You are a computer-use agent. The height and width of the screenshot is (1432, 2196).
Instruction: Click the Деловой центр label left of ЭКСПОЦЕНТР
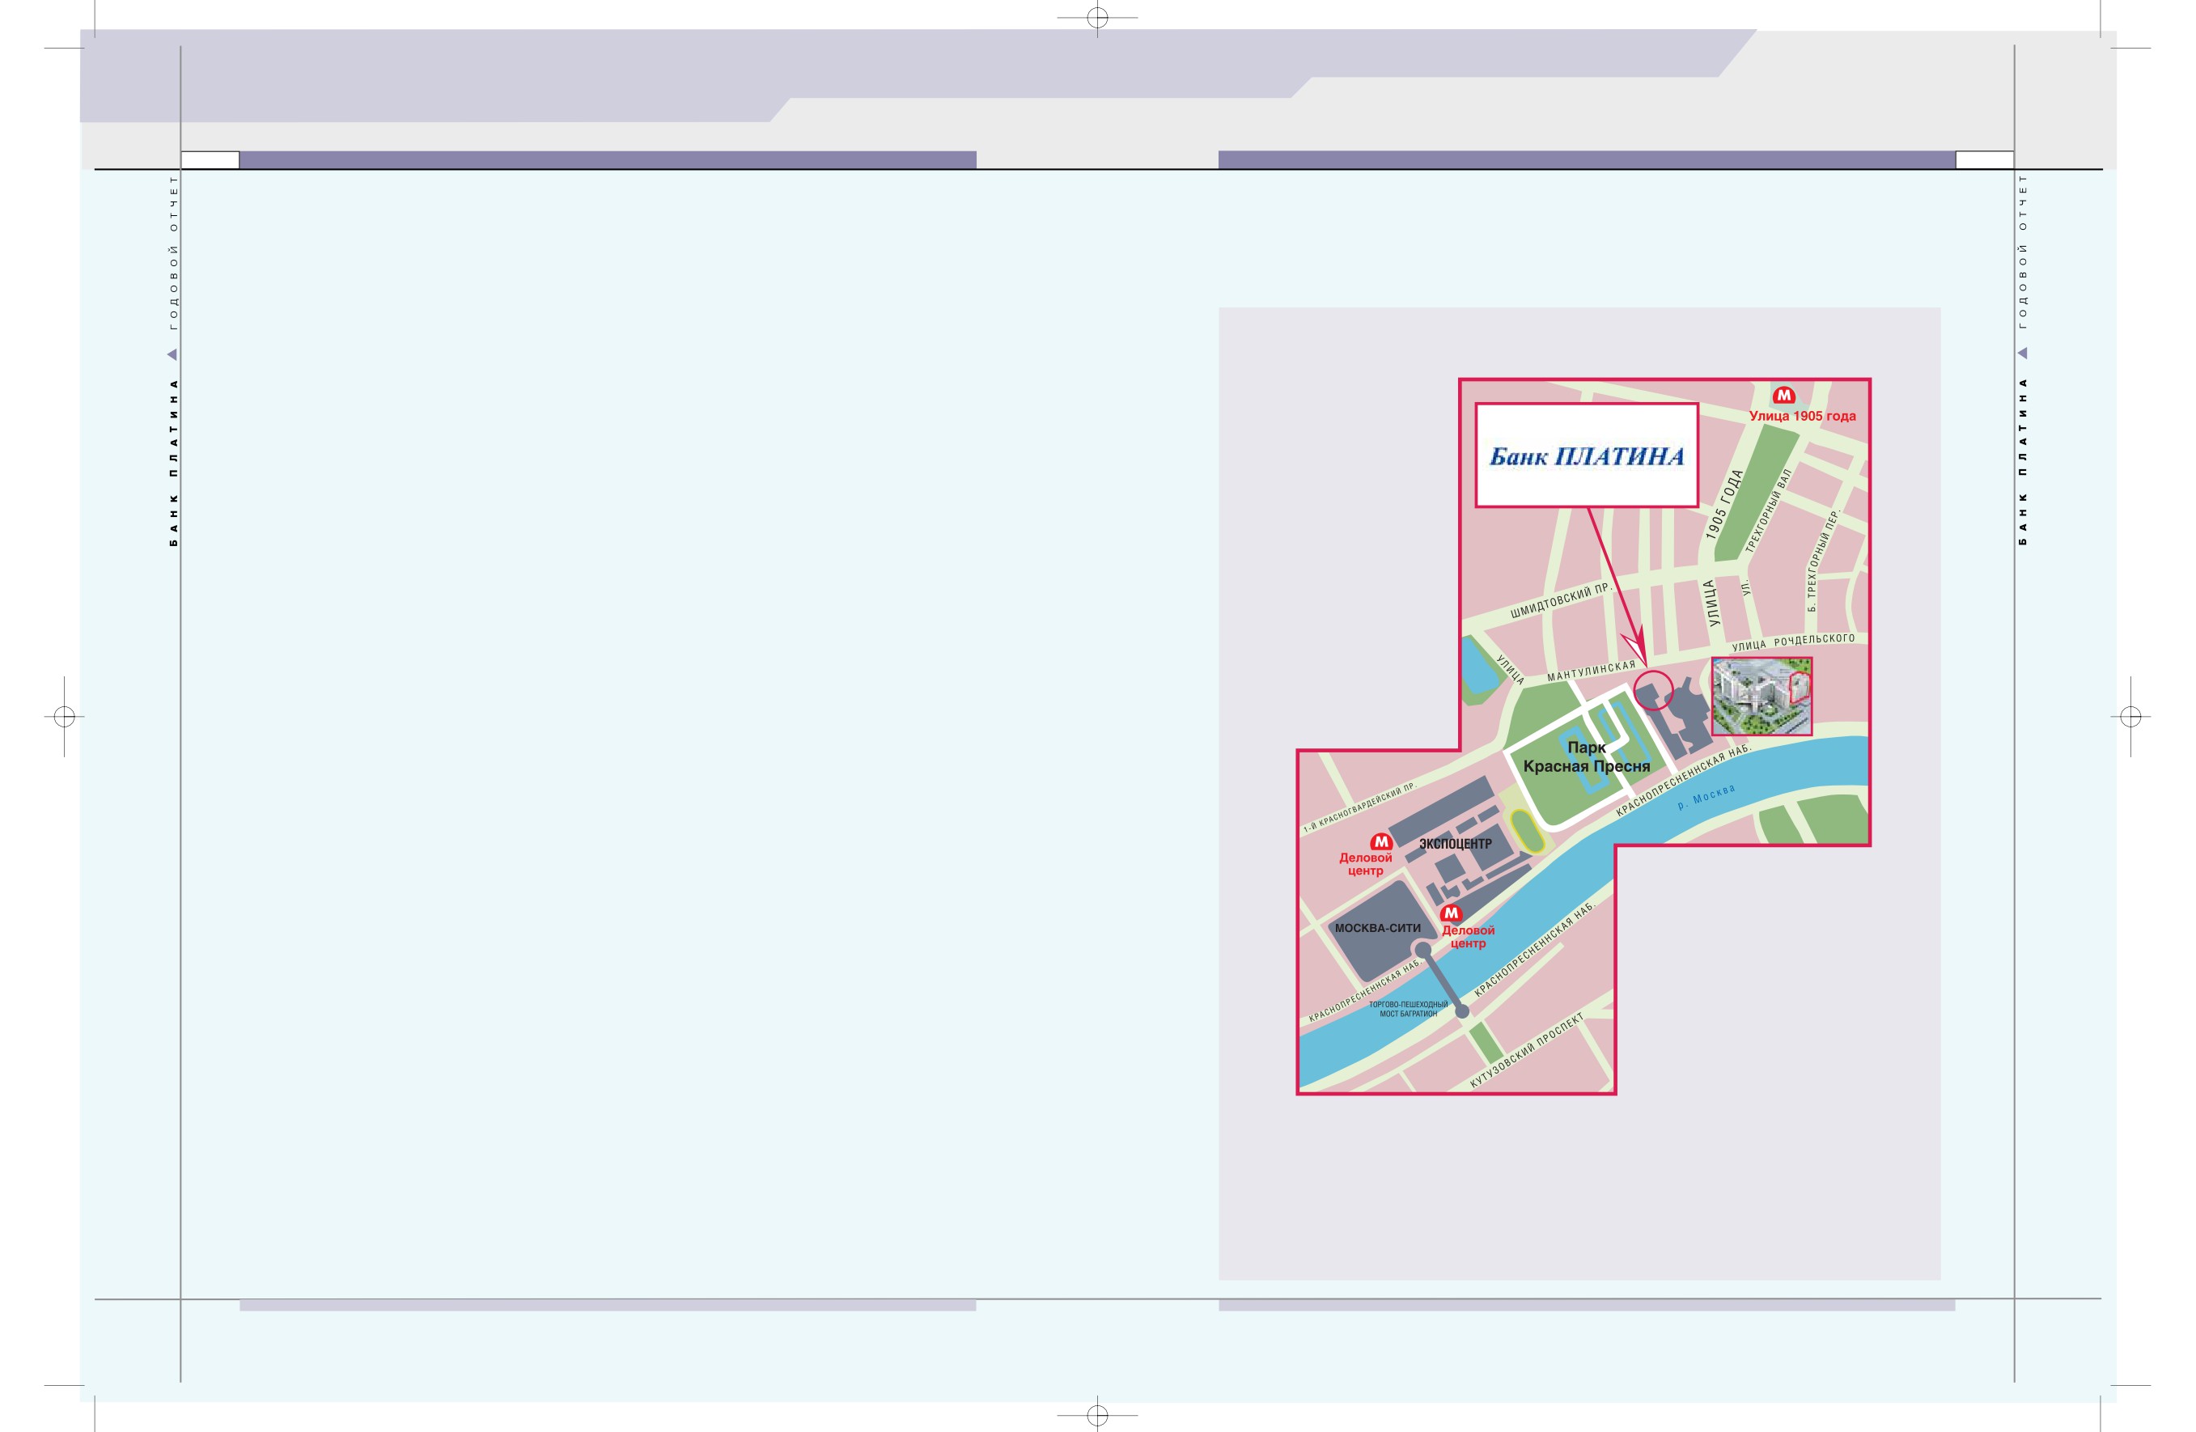(x=1366, y=865)
